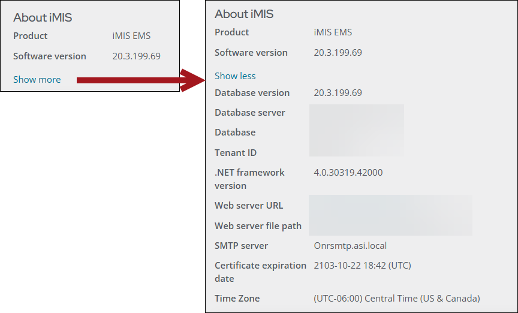Click the Database server label
The image size is (518, 313).
(x=250, y=112)
